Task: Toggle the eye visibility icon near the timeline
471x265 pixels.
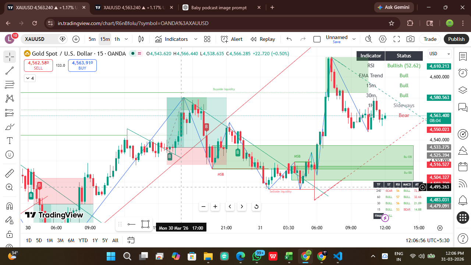Action: 440,228
